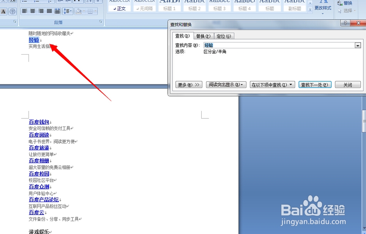This screenshot has width=366, height=234.
Task: Expand the styles gallery with More arrow
Action: tap(310, 10)
